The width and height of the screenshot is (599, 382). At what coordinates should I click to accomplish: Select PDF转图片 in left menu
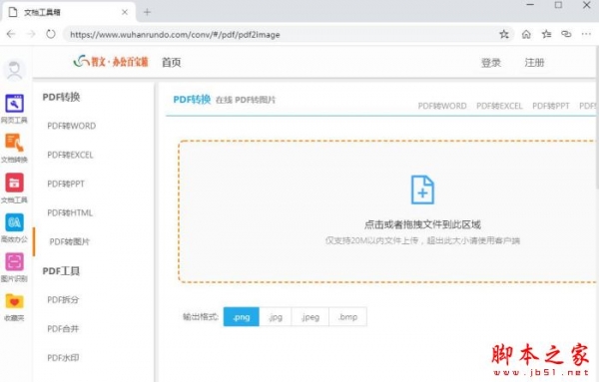pyautogui.click(x=70, y=241)
